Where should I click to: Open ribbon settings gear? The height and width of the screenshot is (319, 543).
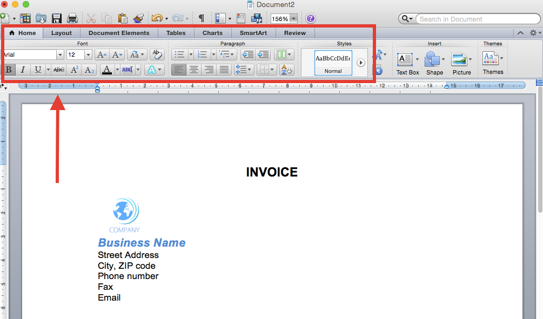pyautogui.click(x=533, y=33)
